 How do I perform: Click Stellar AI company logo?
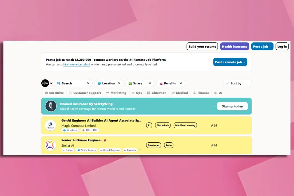tap(50, 145)
